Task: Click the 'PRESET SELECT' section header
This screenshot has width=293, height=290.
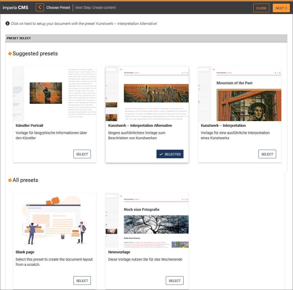Action: pyautogui.click(x=146, y=38)
